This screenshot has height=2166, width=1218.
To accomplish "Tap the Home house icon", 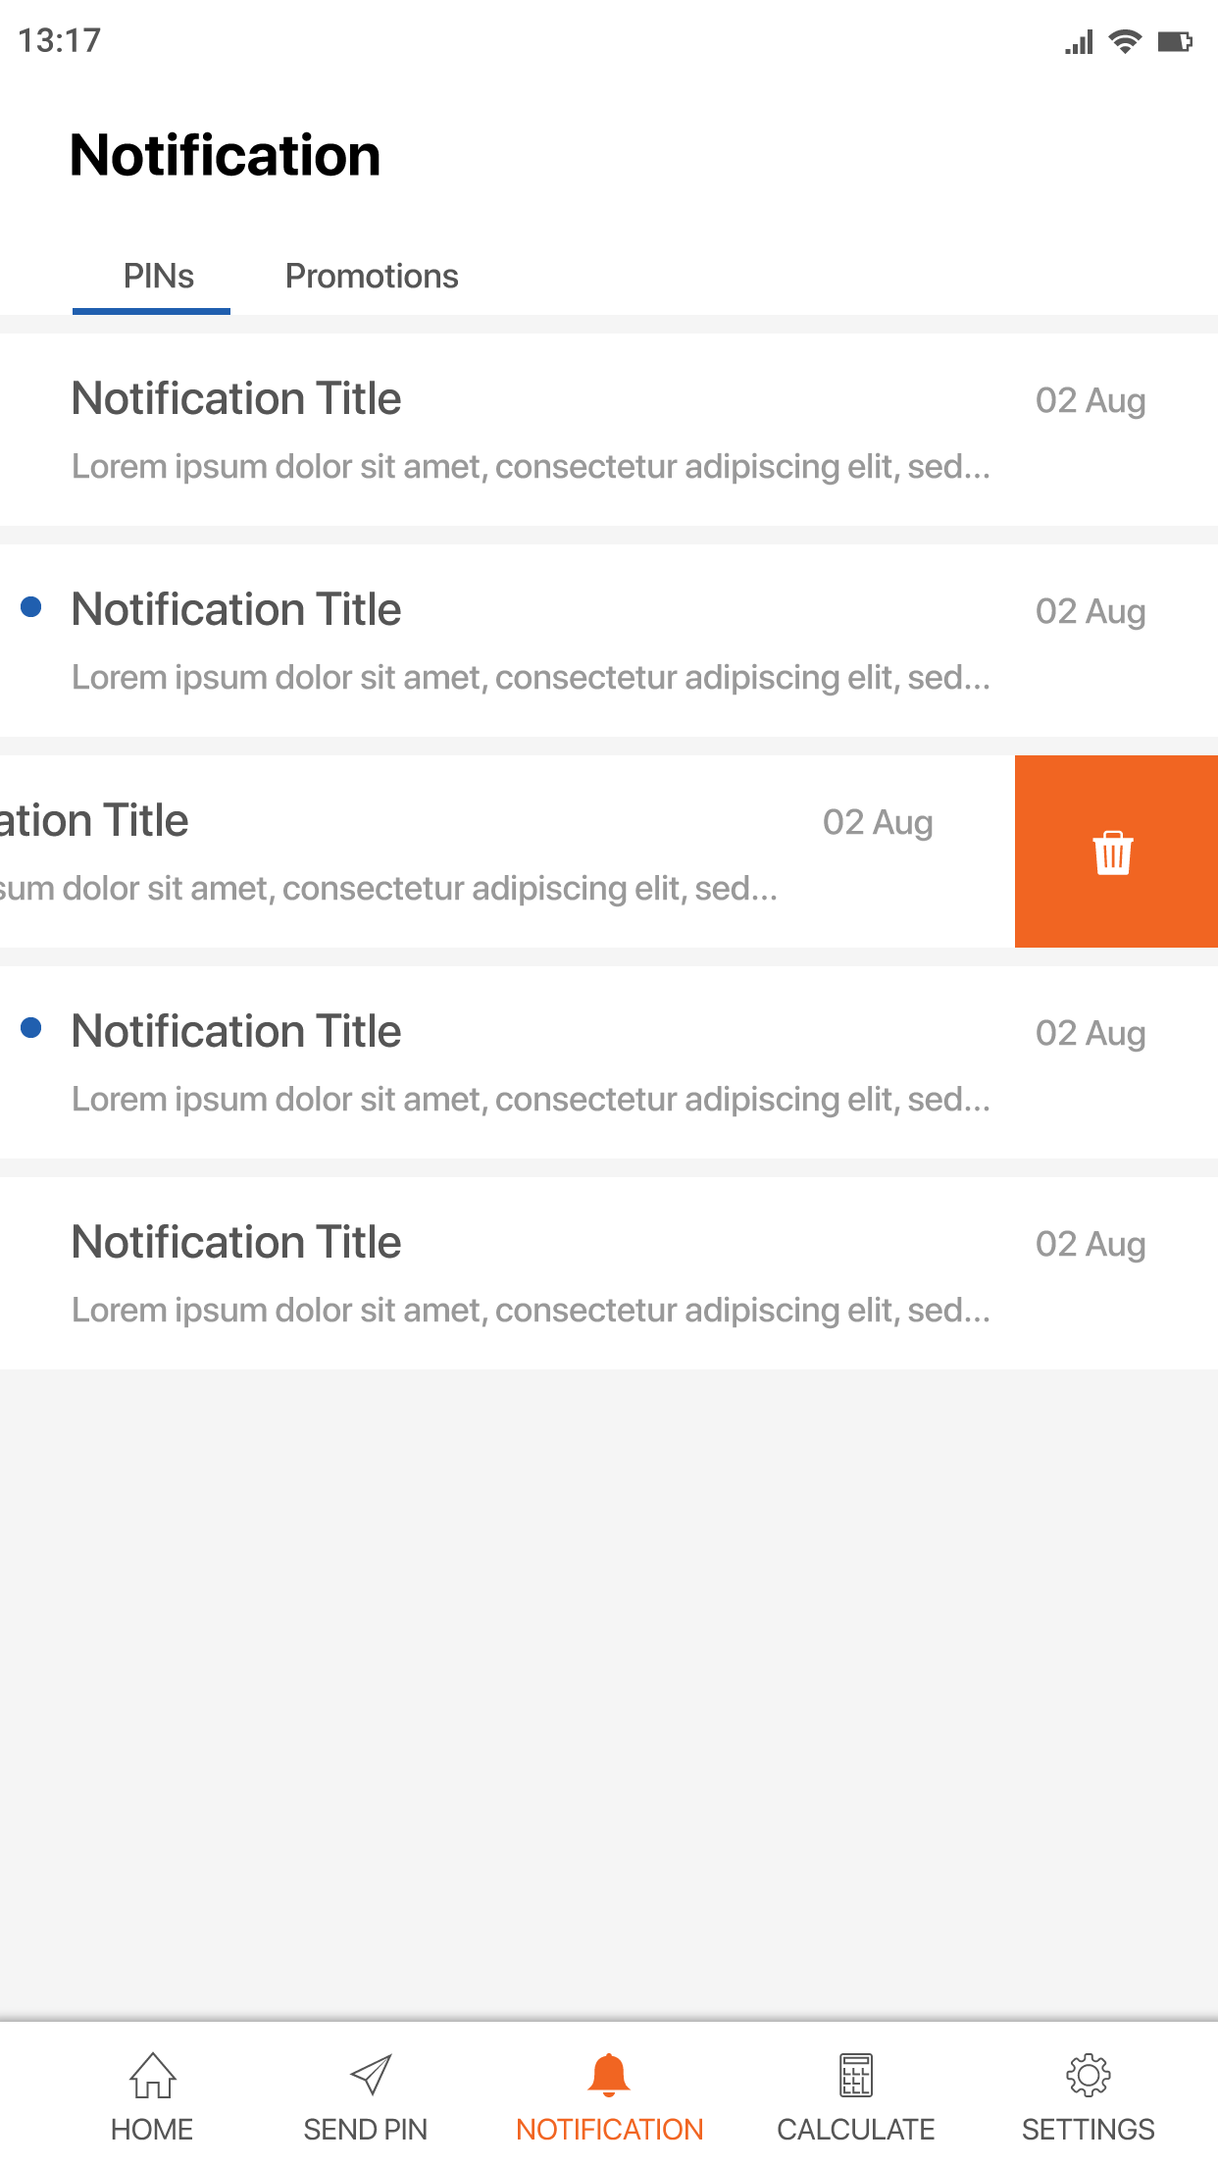I will point(153,2075).
